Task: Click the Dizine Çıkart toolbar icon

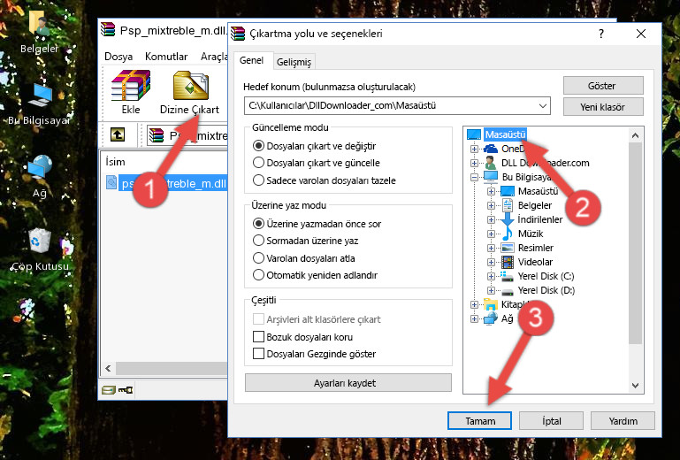Action: pyautogui.click(x=189, y=92)
